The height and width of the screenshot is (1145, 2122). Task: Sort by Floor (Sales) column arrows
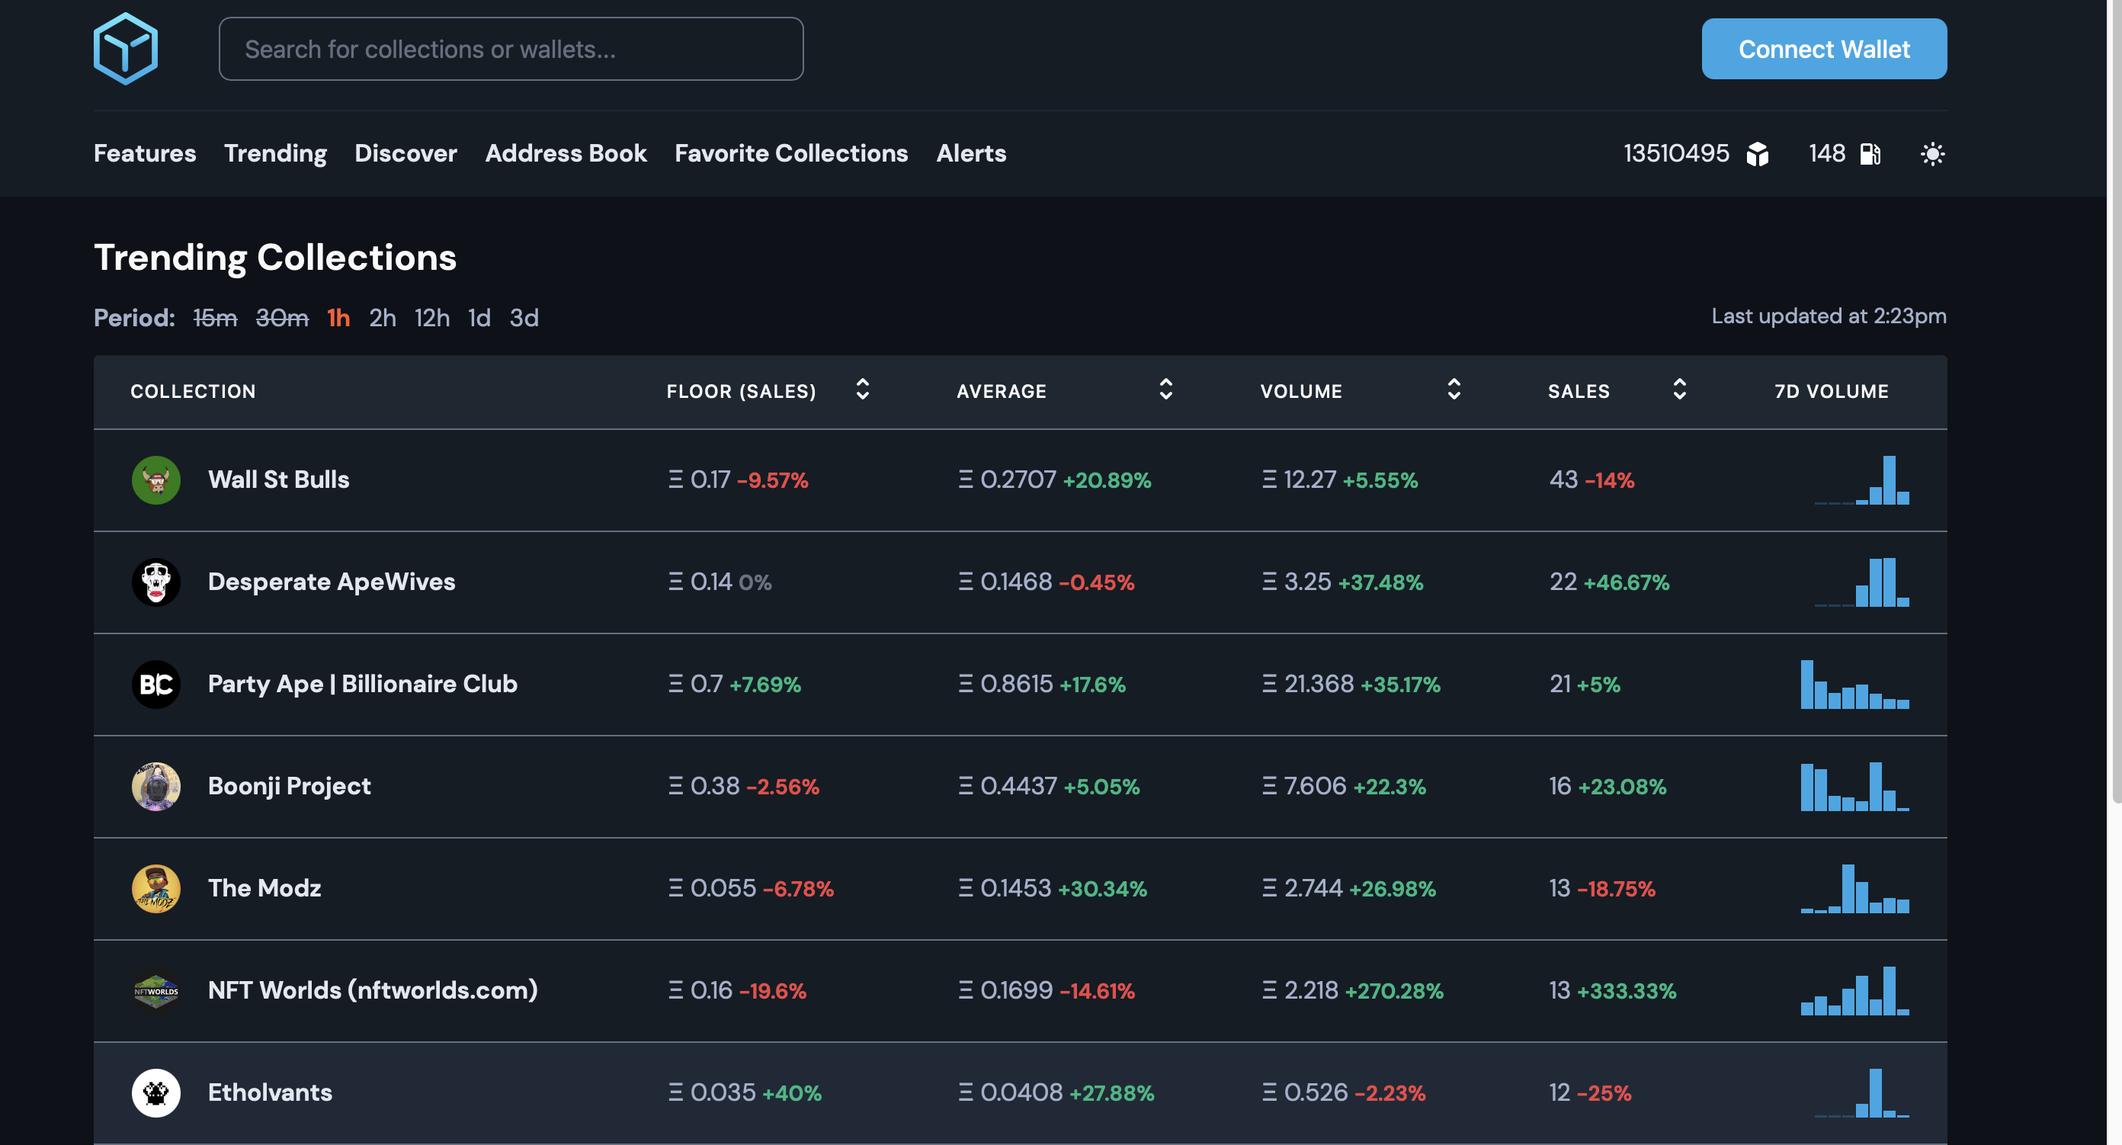[863, 390]
